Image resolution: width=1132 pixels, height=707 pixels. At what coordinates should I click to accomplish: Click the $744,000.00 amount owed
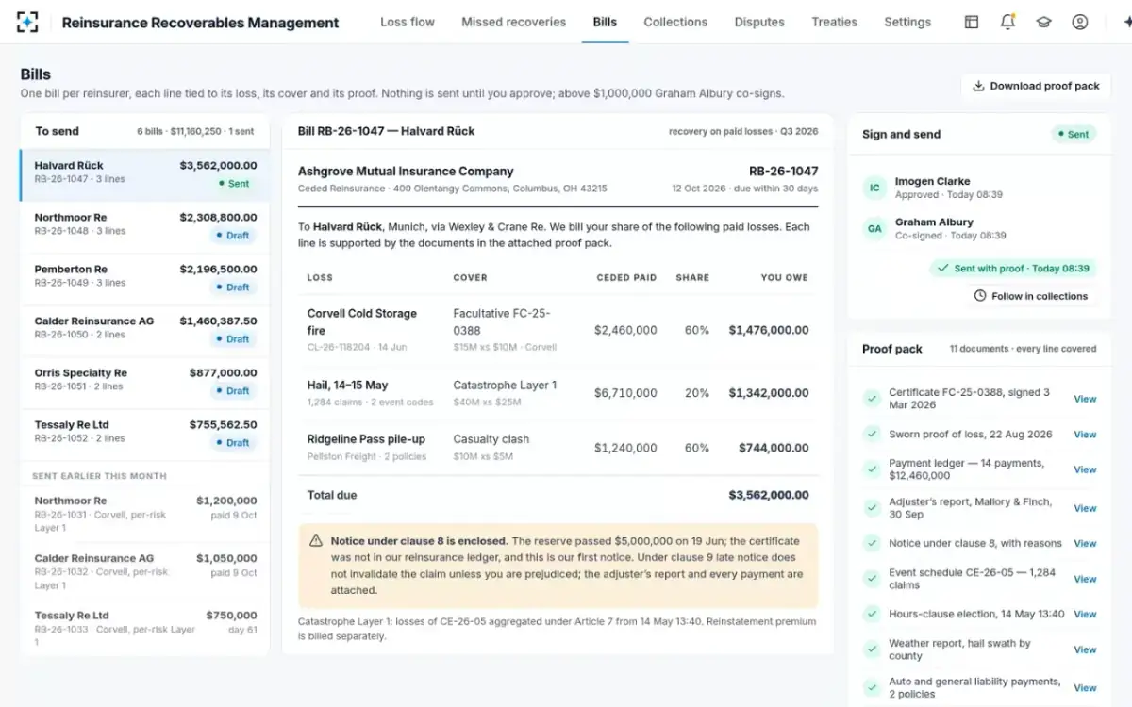coord(774,448)
